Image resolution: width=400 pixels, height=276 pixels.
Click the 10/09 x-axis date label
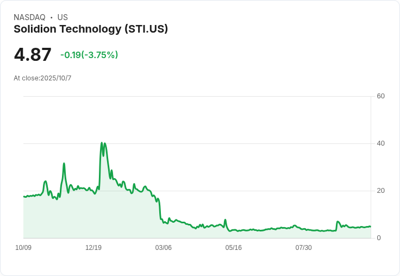point(23,248)
